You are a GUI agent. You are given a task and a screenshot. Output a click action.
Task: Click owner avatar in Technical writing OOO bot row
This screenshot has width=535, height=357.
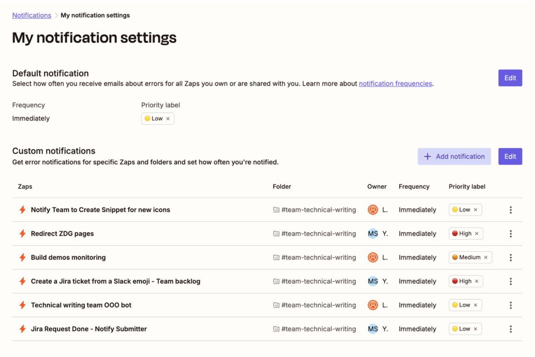(x=373, y=305)
